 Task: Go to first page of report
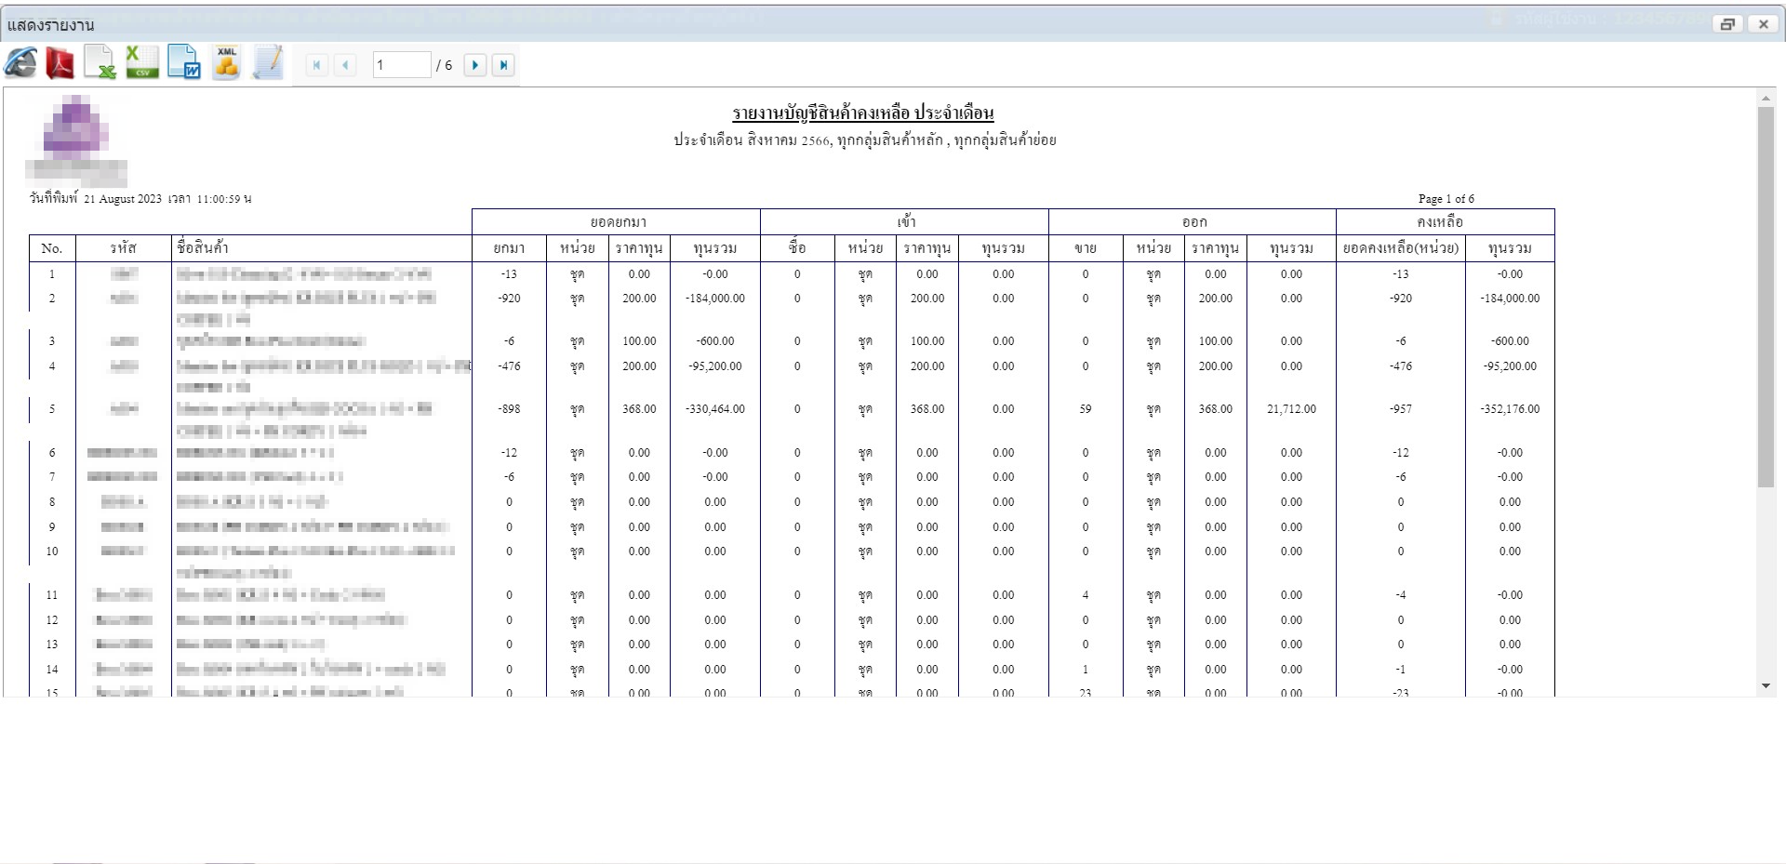(x=316, y=65)
